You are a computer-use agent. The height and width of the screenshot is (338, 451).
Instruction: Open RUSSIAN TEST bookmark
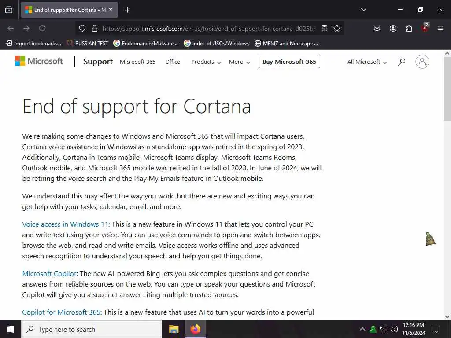[87, 44]
